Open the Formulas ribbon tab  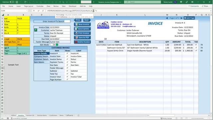[x=40, y=6]
